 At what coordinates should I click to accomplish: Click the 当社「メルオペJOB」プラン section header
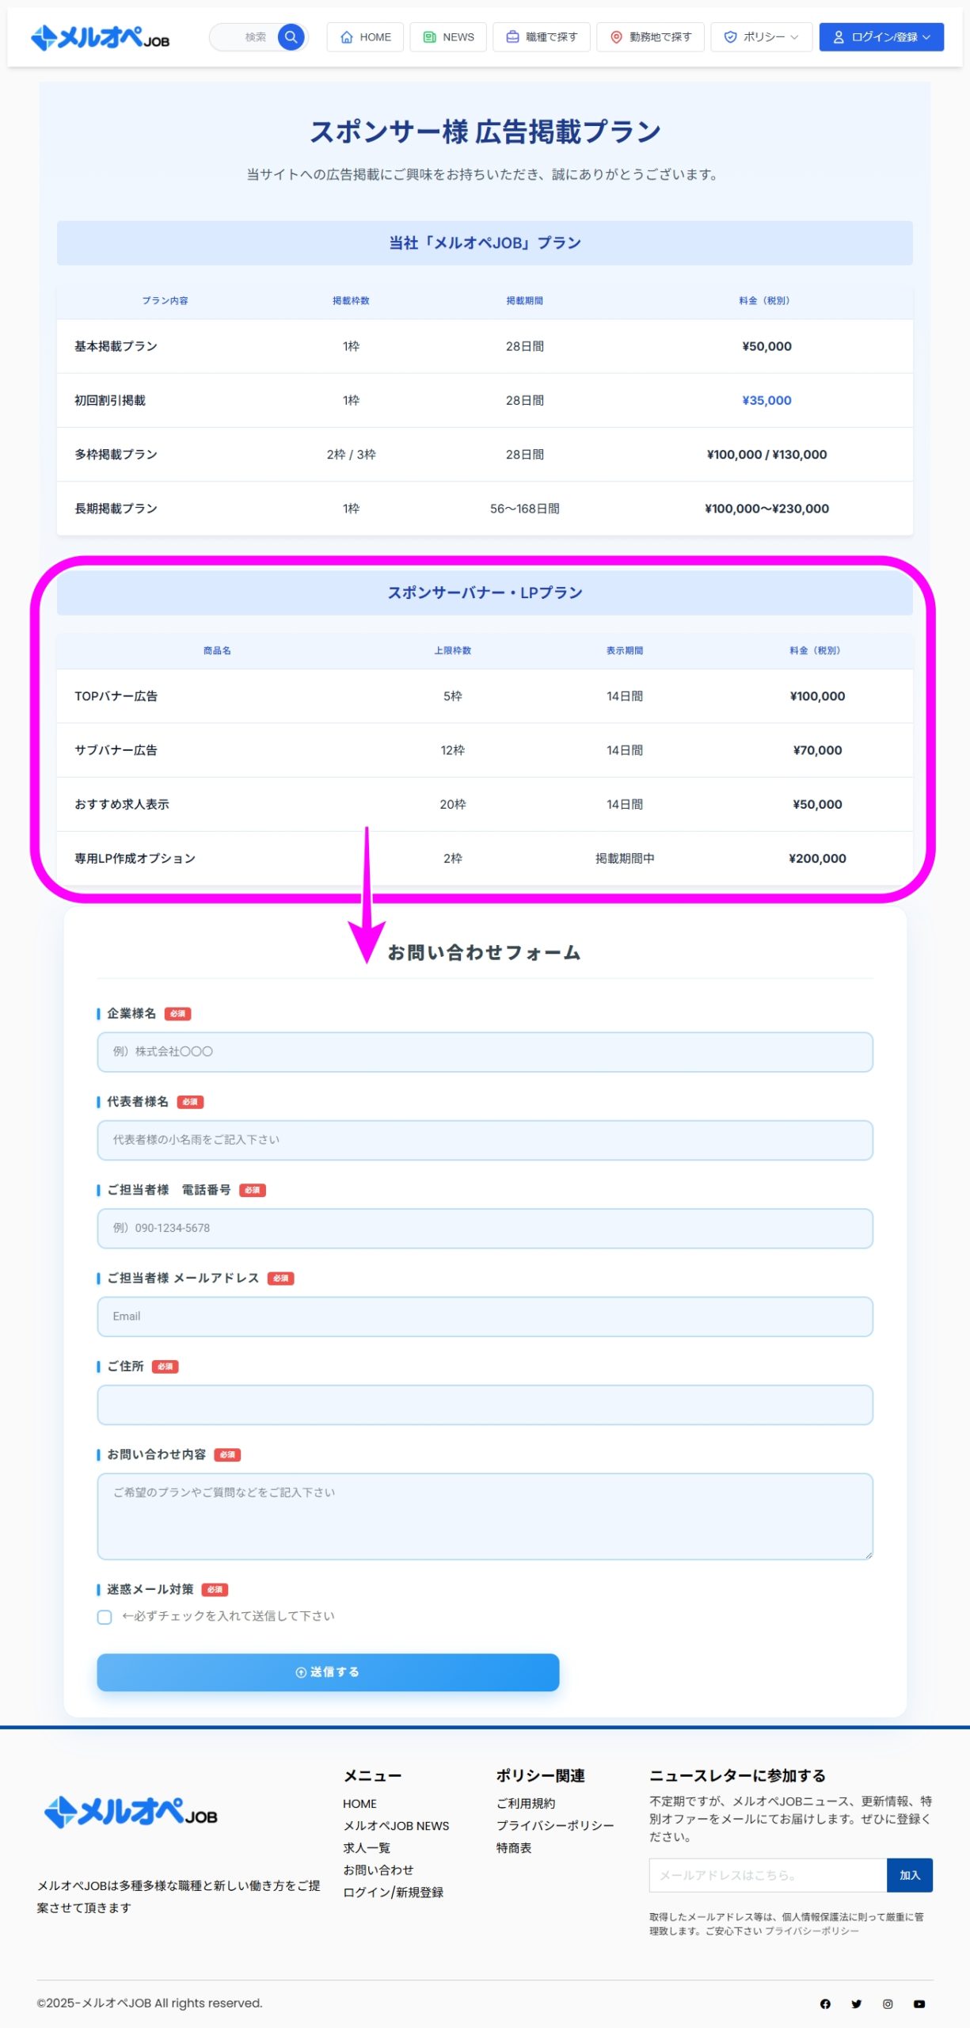click(x=485, y=243)
